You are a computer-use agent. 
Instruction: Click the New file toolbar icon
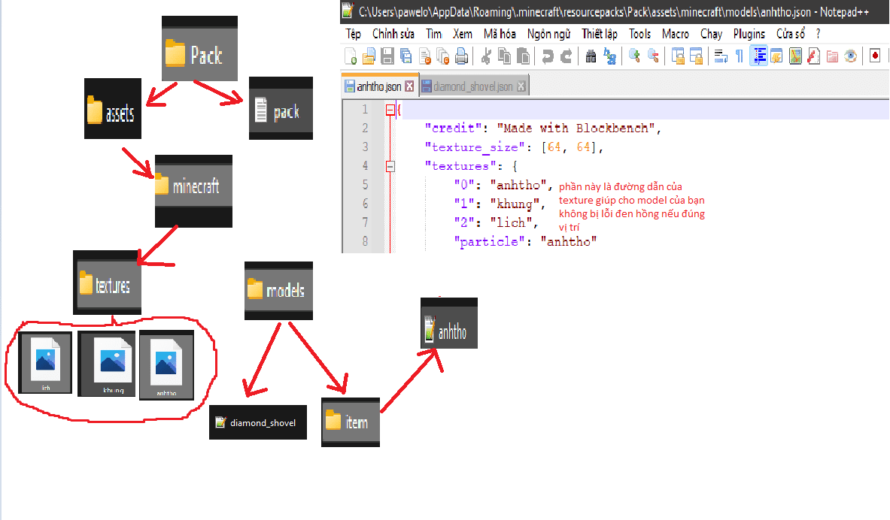[x=351, y=56]
